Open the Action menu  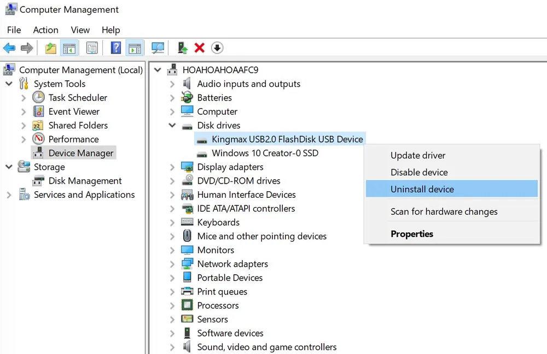tap(46, 30)
